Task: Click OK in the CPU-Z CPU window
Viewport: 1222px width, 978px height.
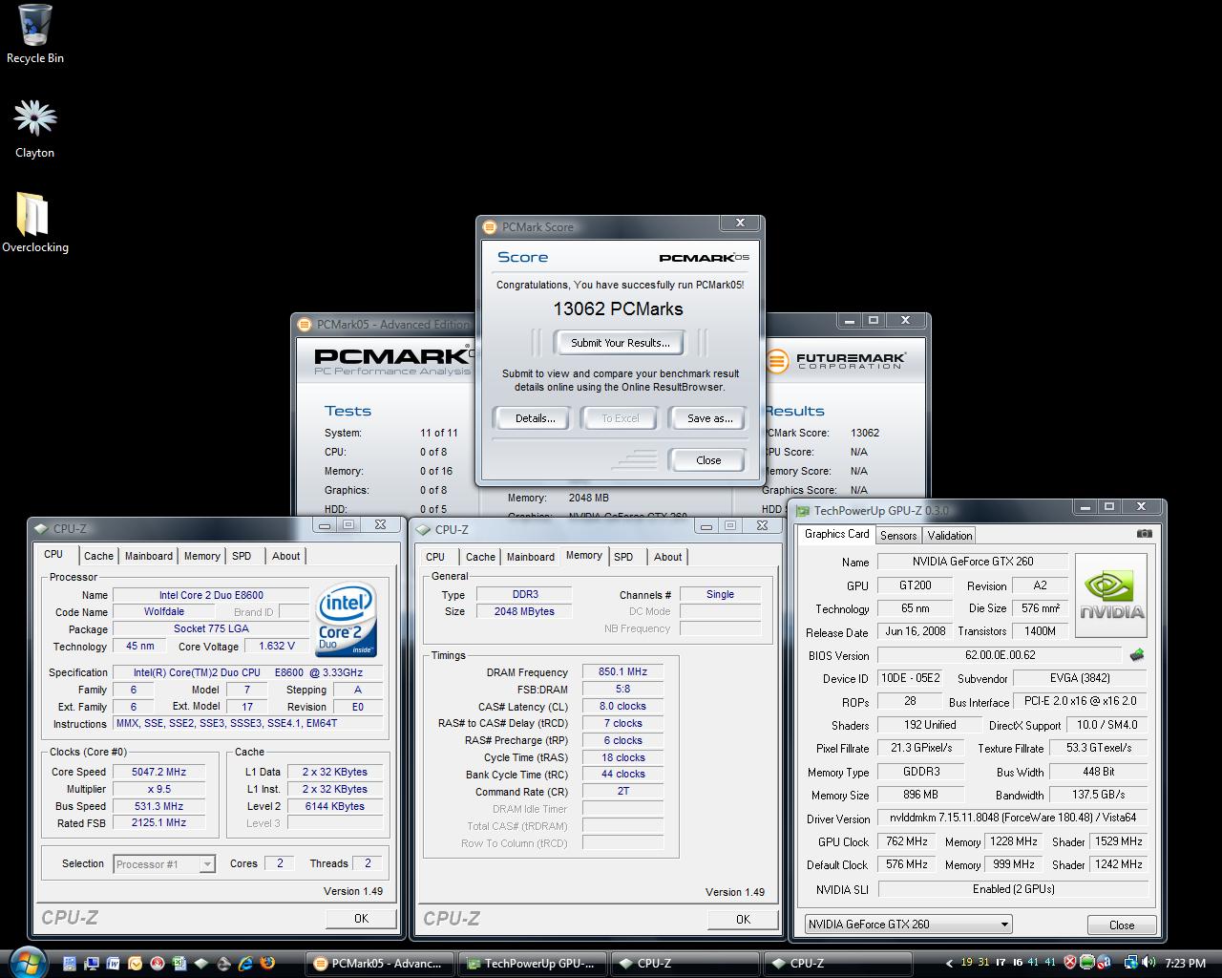Action: (x=361, y=919)
